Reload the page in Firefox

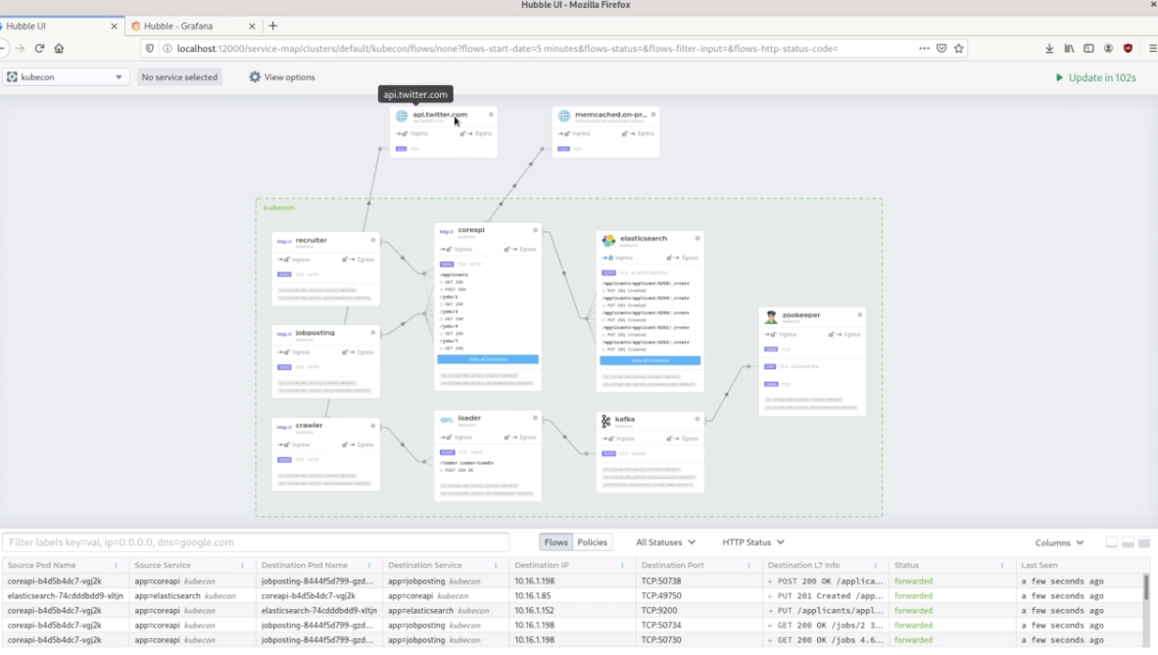(39, 48)
